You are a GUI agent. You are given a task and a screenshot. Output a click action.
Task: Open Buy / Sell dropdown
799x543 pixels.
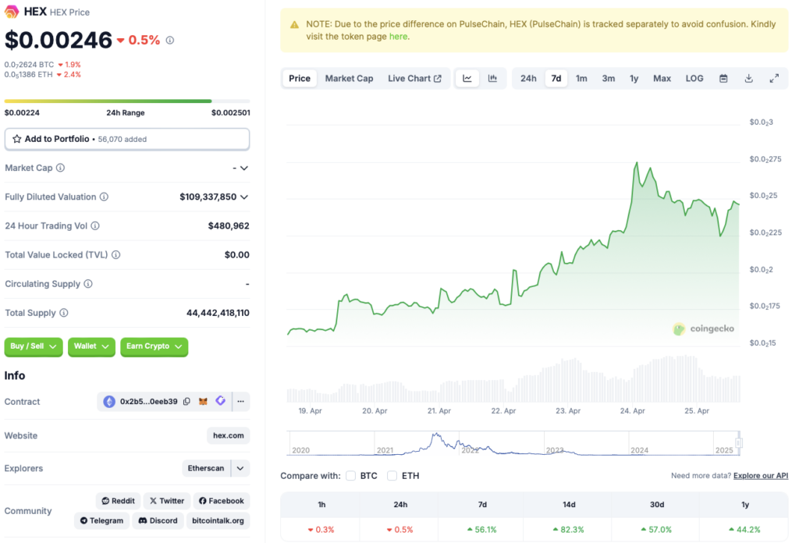(x=34, y=346)
